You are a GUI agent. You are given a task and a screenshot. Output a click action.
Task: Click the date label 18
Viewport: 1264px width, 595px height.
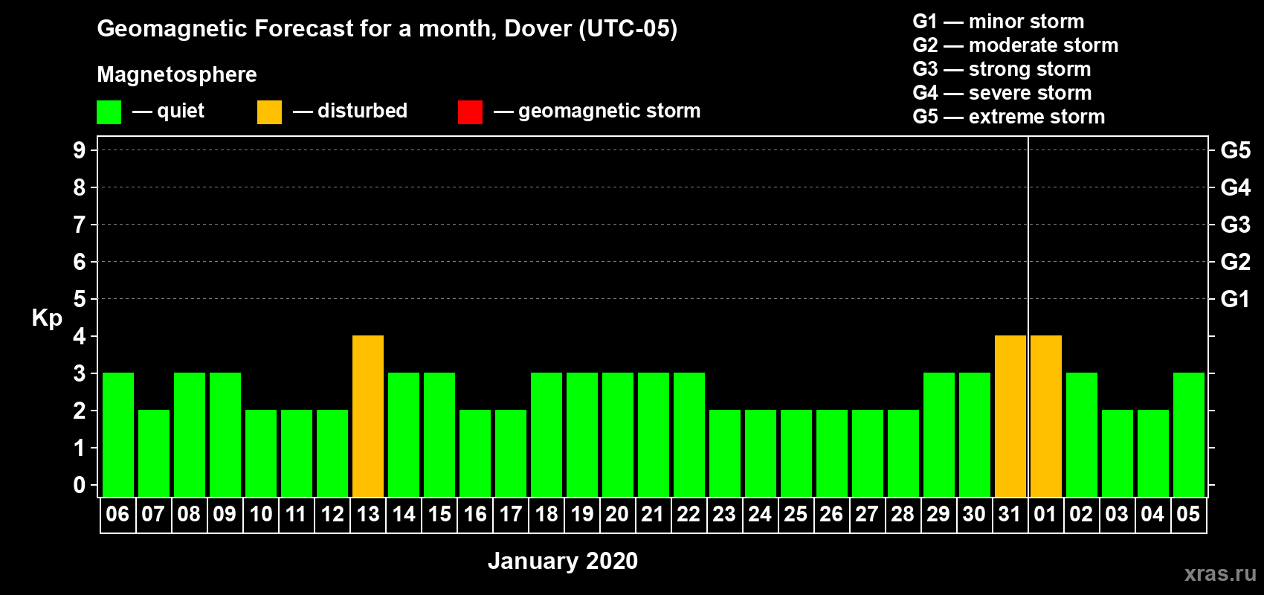[546, 514]
